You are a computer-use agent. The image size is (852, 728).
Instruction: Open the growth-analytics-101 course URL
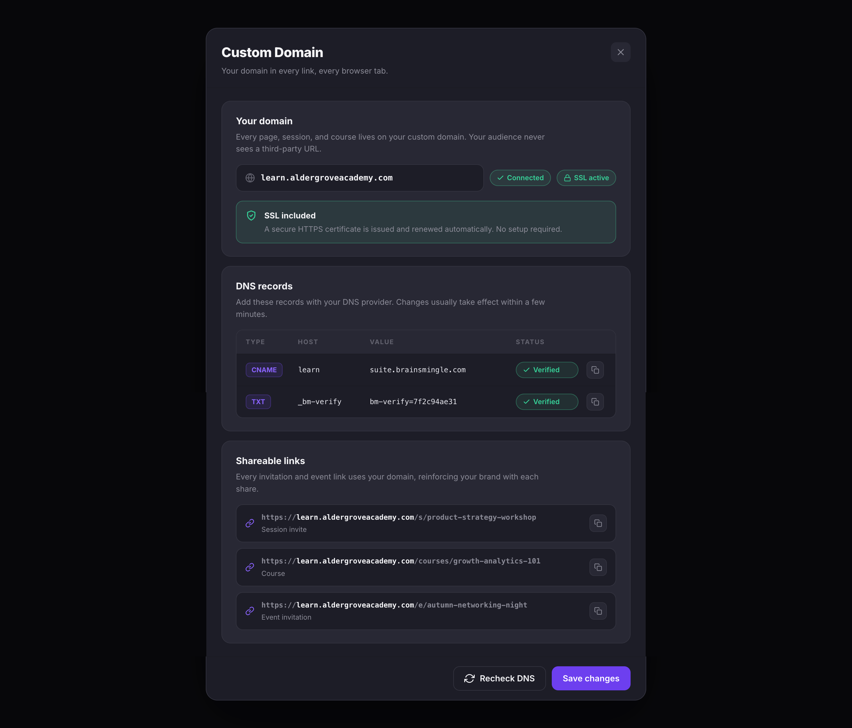(400, 561)
